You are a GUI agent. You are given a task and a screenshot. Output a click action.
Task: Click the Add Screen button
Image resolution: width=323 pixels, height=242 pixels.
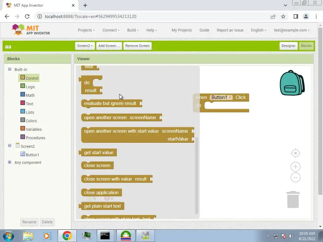(x=109, y=46)
